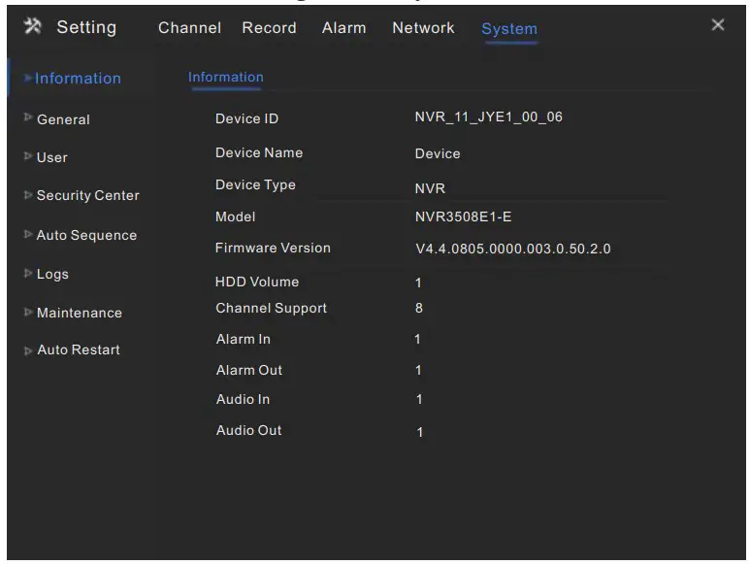Click the Model value NVR3508E1-E
The image size is (750, 565).
(x=463, y=217)
